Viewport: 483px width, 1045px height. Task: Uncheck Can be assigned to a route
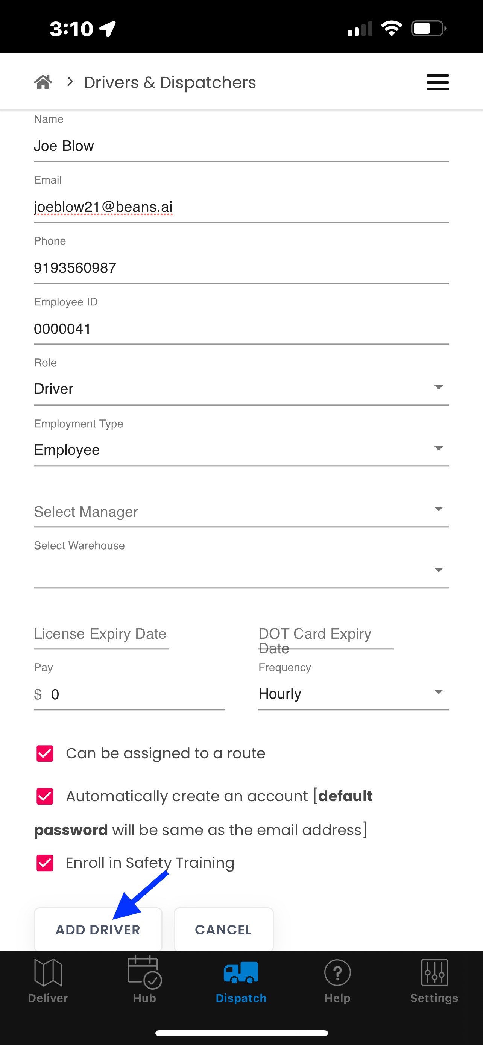(45, 753)
